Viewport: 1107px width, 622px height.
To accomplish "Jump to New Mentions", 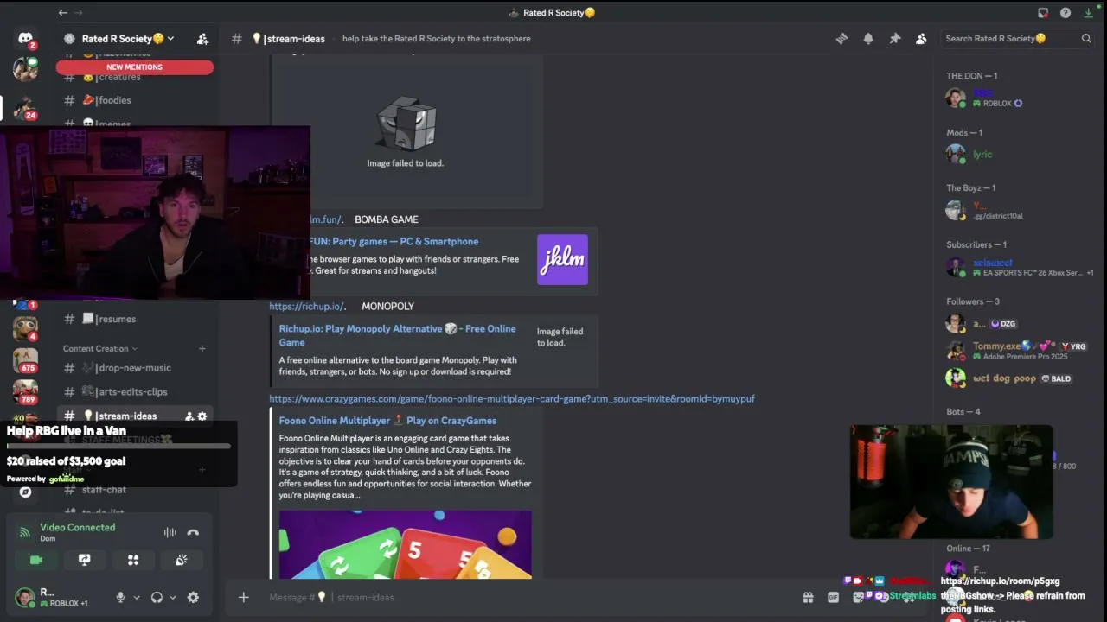I will pyautogui.click(x=134, y=67).
